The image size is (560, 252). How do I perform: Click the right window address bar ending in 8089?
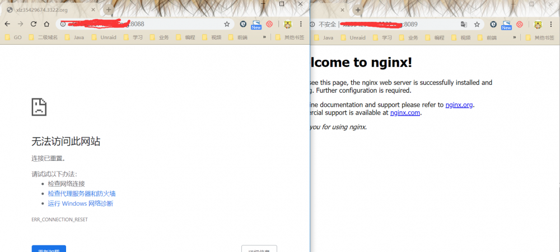[x=398, y=25]
